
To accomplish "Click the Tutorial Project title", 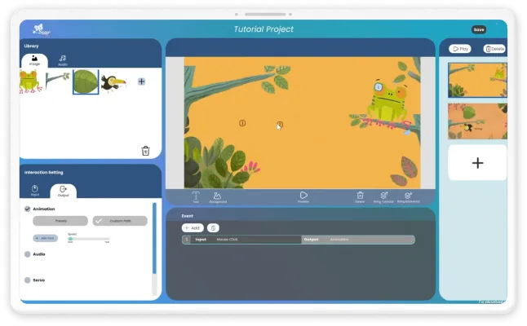I will point(263,29).
